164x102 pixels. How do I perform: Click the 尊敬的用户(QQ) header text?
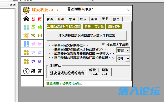(80, 9)
